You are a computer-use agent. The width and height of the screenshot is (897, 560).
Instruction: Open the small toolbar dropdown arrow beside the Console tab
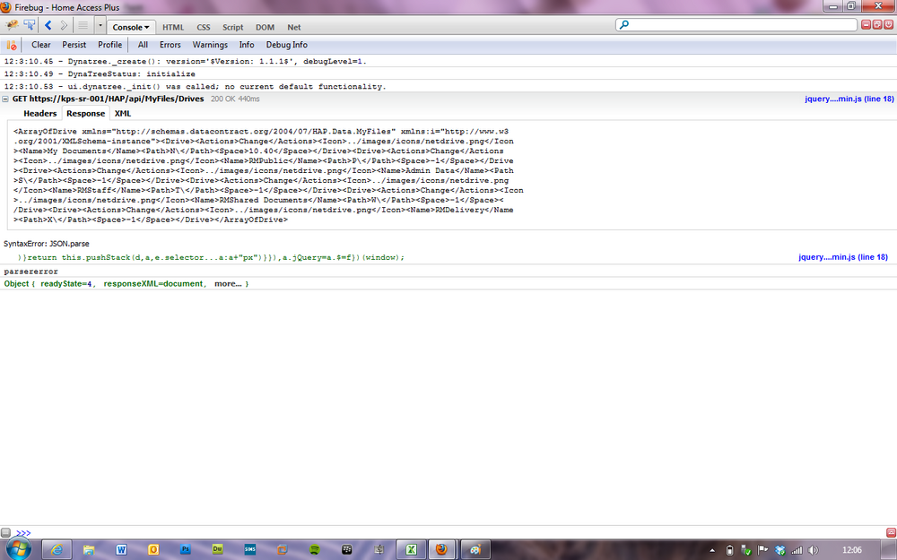100,26
